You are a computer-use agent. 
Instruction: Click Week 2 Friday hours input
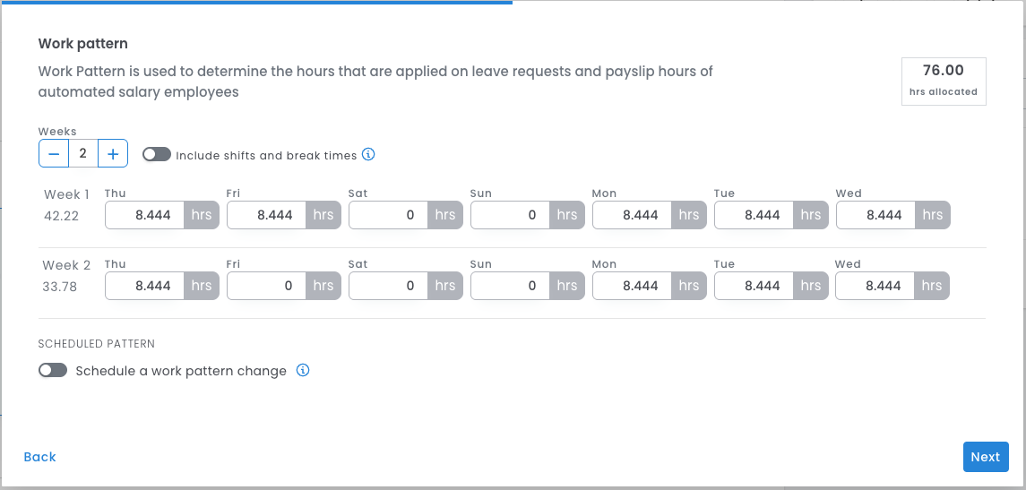point(267,286)
